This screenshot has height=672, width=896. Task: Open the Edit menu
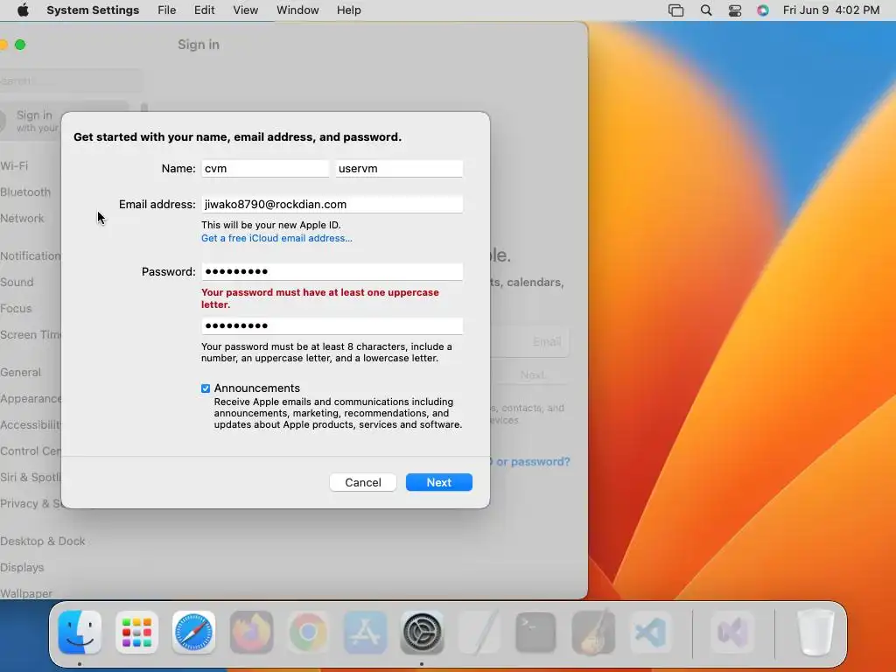tap(205, 10)
